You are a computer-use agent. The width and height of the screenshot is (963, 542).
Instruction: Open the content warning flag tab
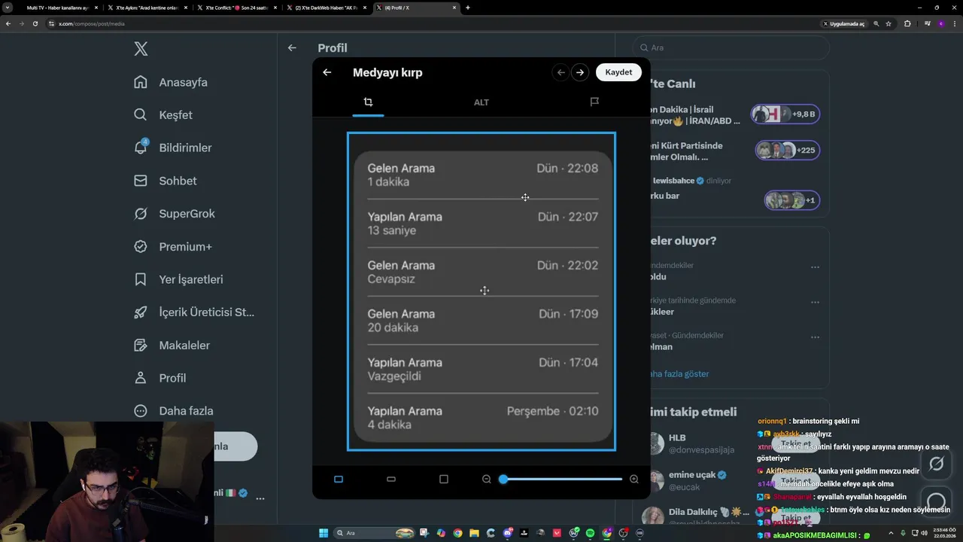coord(594,102)
